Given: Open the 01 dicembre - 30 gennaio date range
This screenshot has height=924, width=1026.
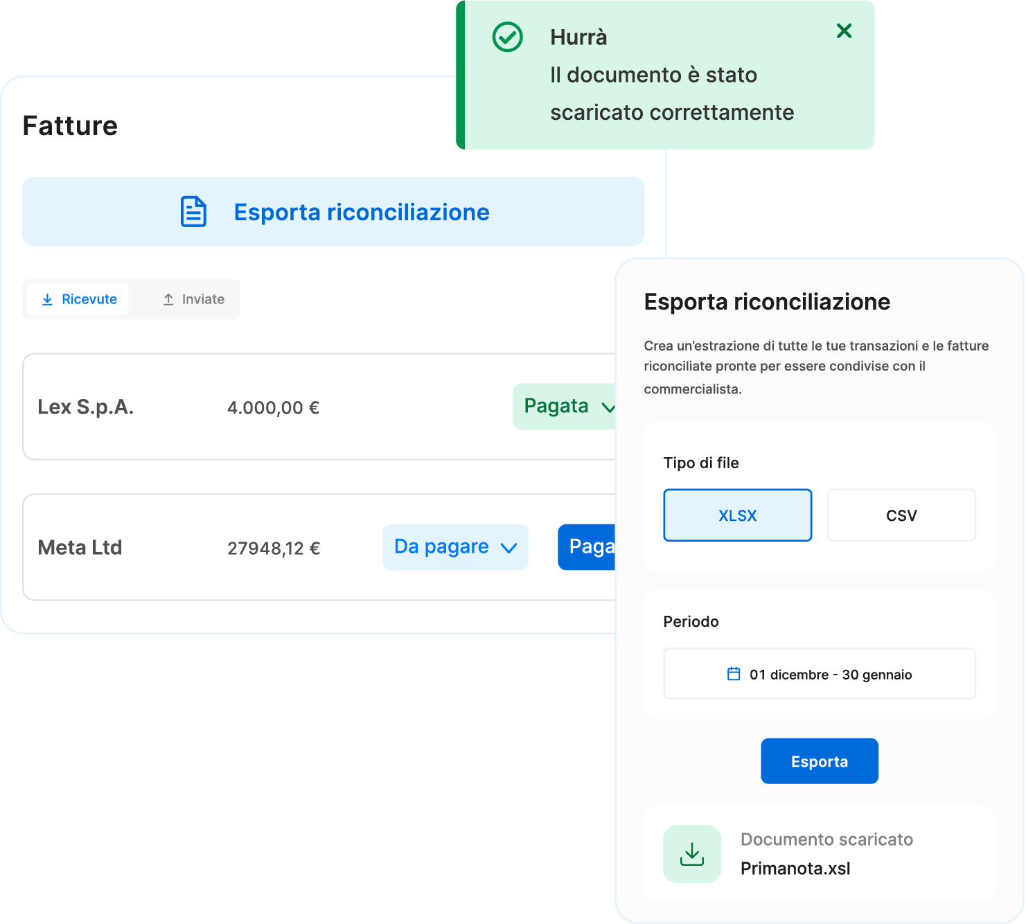Looking at the screenshot, I should (x=830, y=674).
